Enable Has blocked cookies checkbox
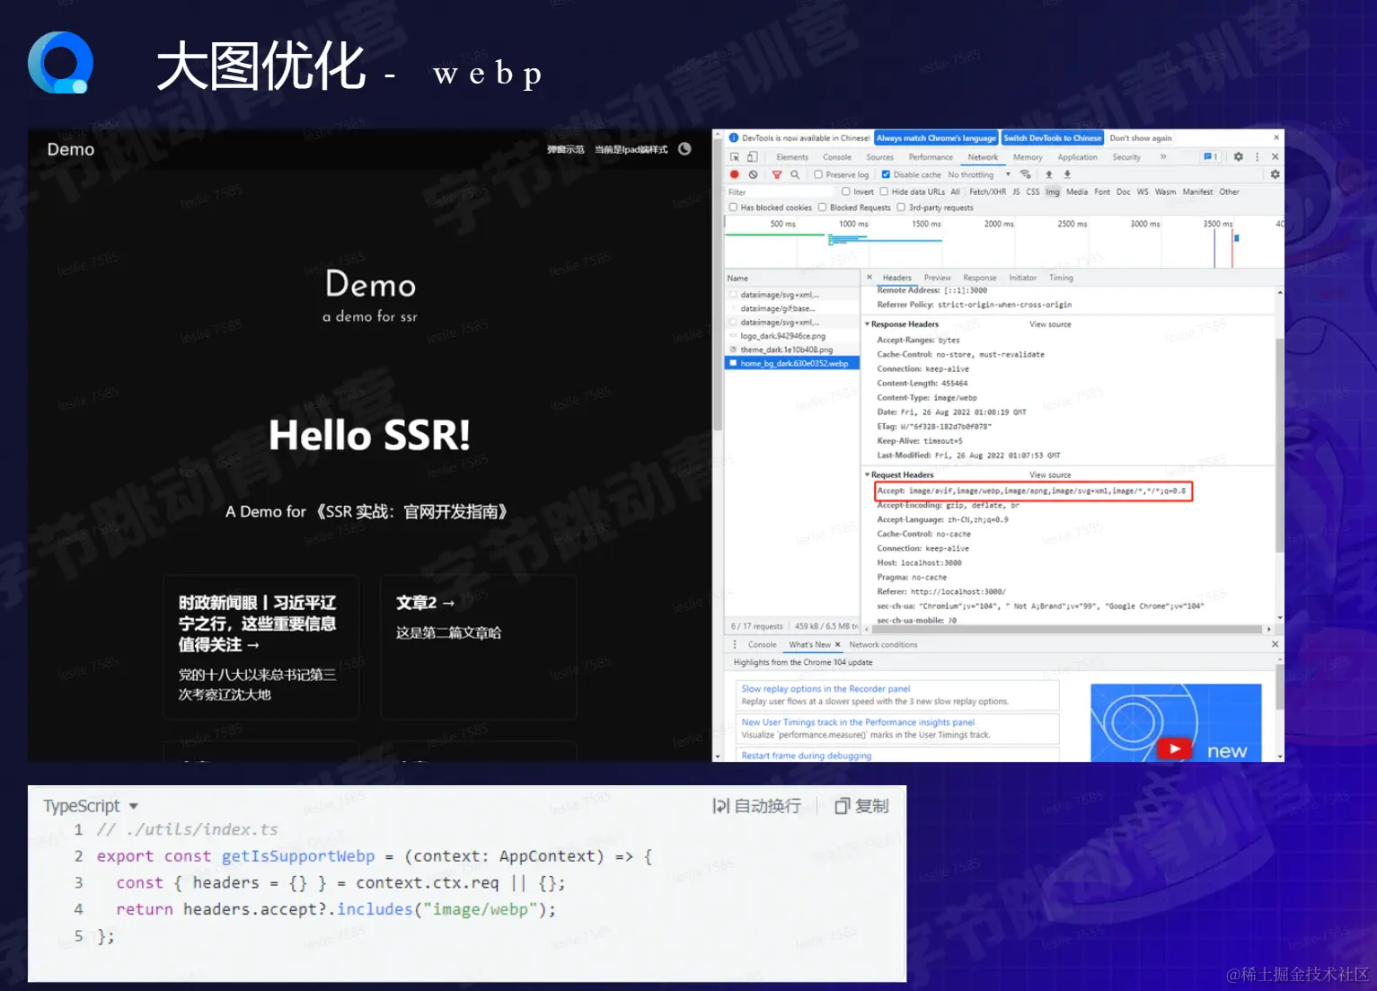1377x991 pixels. (x=733, y=208)
